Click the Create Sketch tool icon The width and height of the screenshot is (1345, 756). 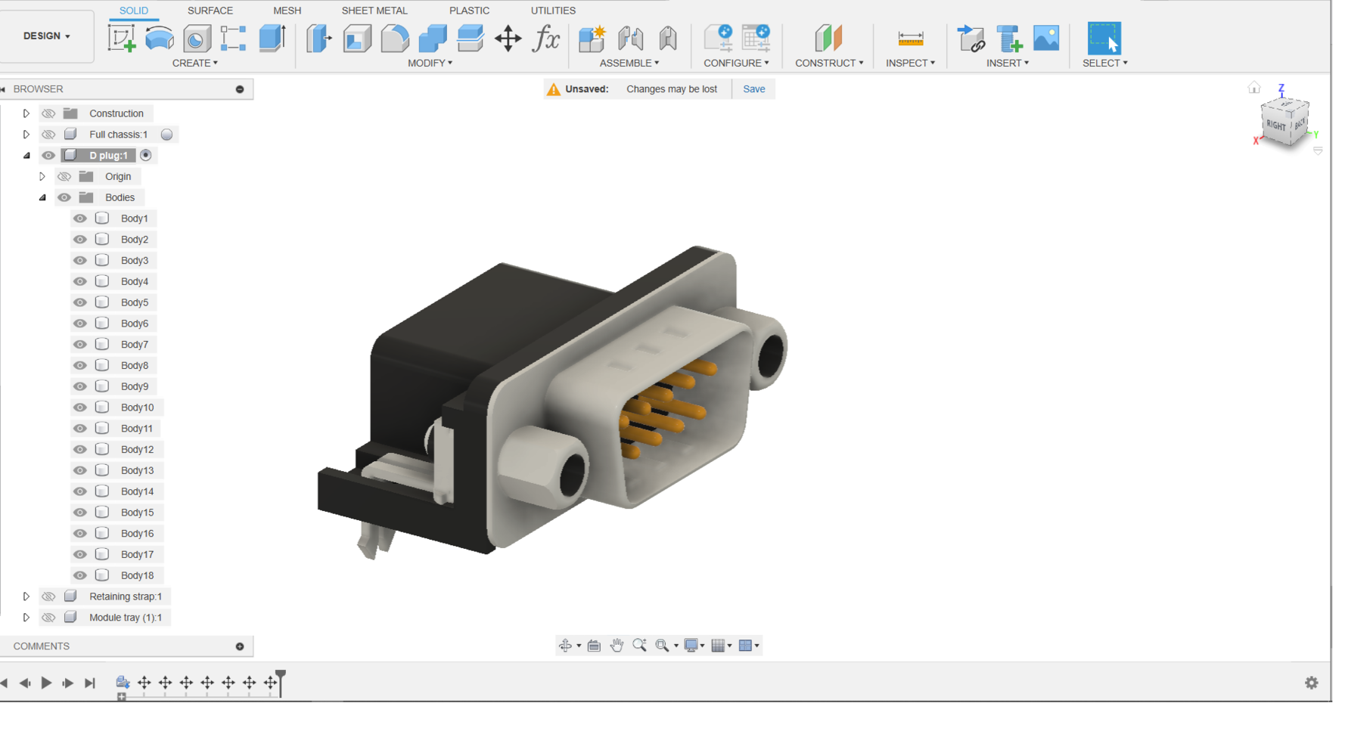point(121,38)
